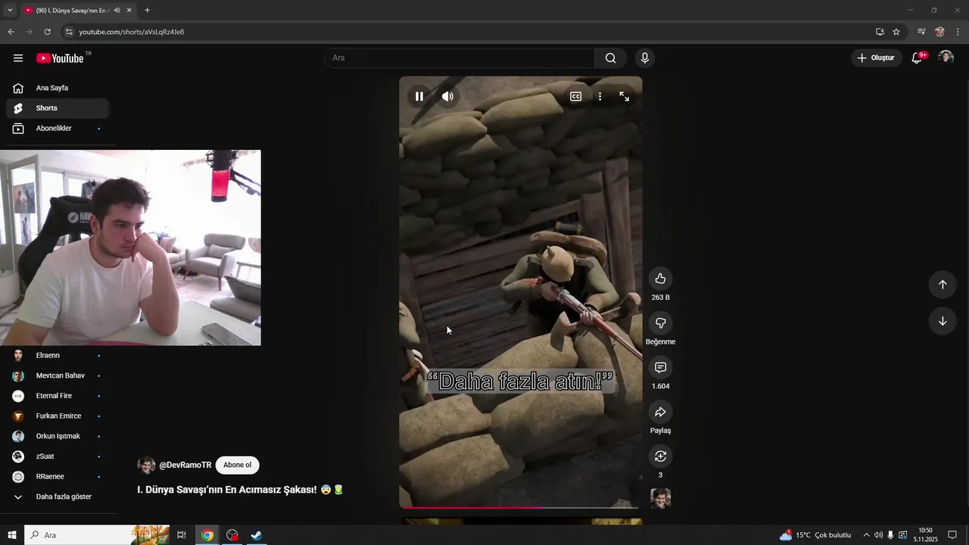
Task: Open the Chrome profile avatar
Action: (x=939, y=32)
